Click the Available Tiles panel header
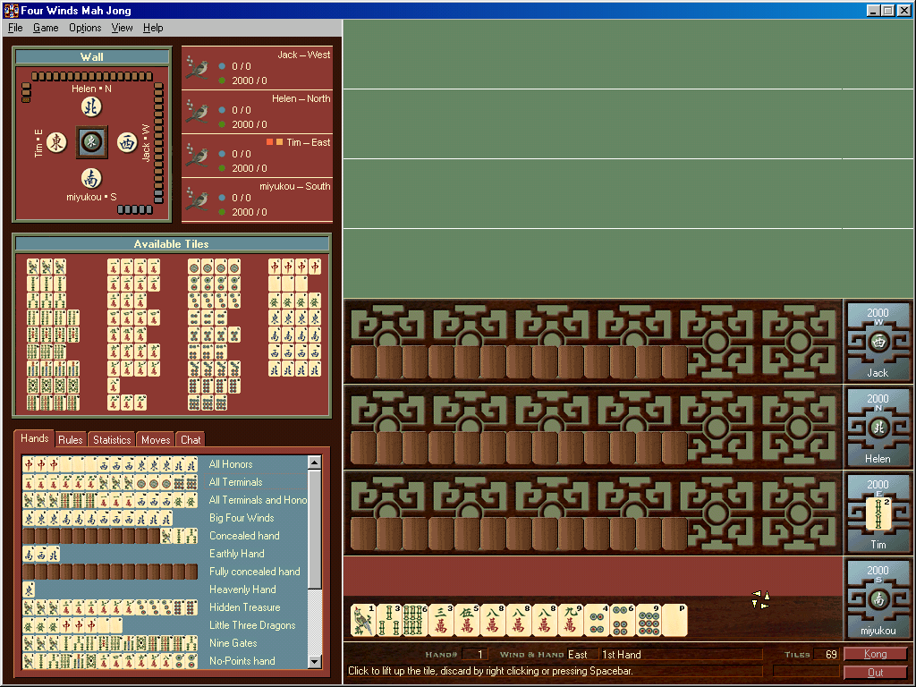Screen dimensions: 916x687 click(x=171, y=243)
